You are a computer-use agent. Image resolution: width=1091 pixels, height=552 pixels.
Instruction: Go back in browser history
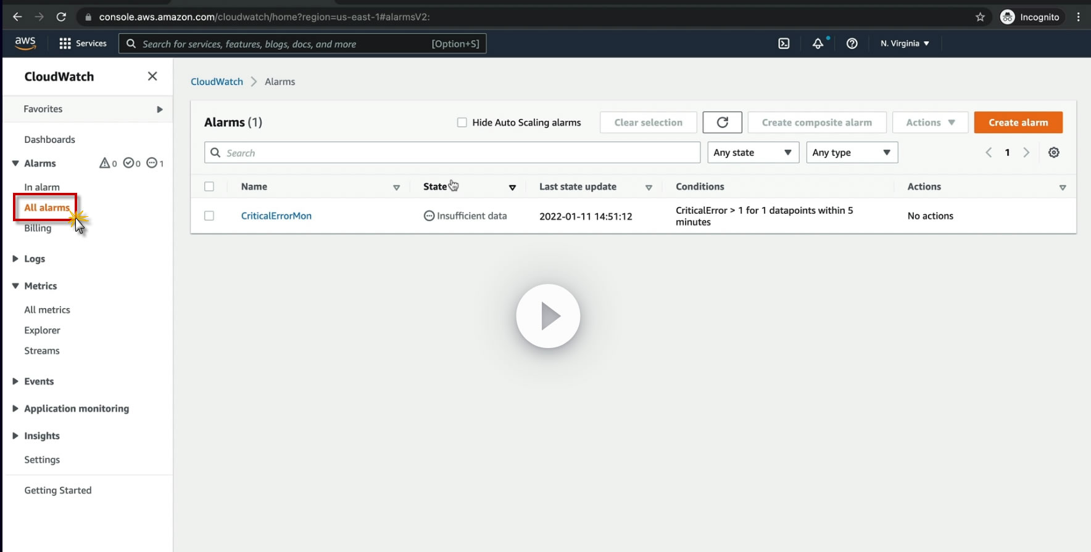[17, 17]
